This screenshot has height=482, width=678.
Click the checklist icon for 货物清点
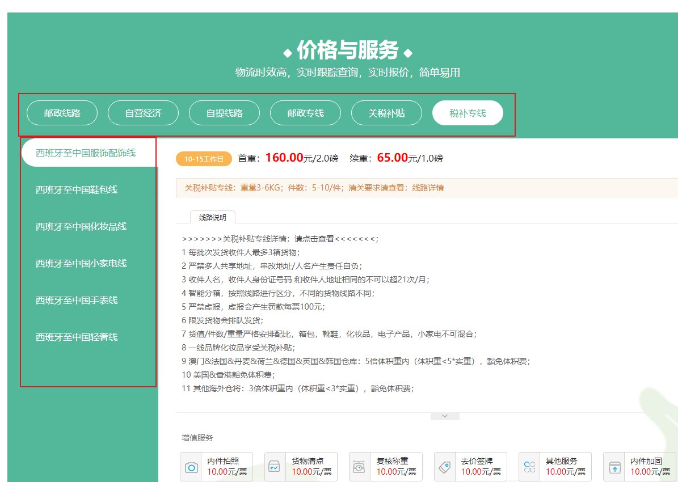pos(275,467)
